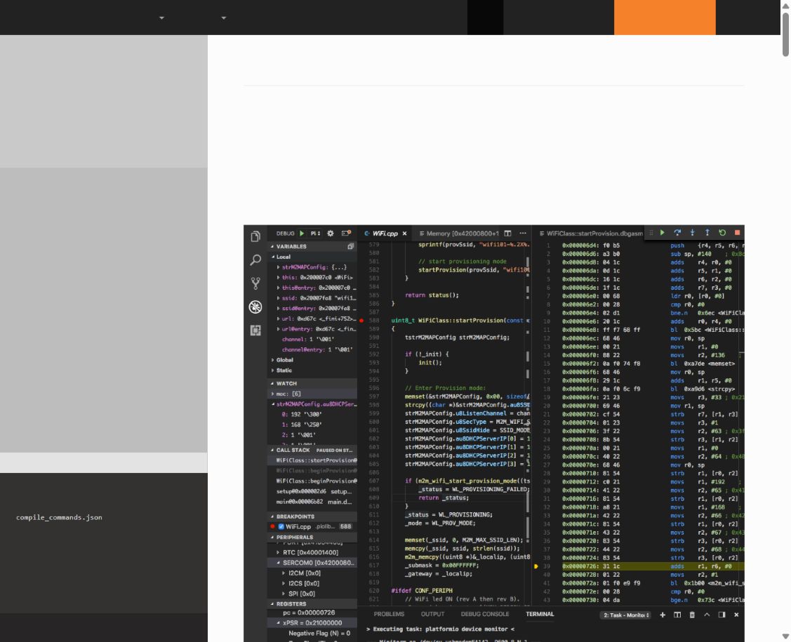
Task: Choose terminal from '2: Task - Monitor' dropdown
Action: pyautogui.click(x=626, y=615)
